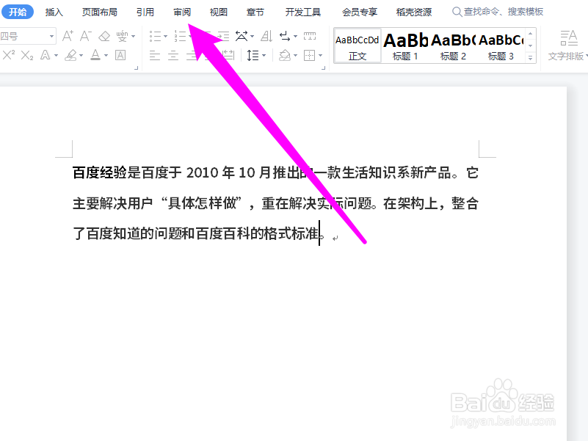The width and height of the screenshot is (588, 441).
Task: Show or hide paragraph marks icon
Action: 285,37
